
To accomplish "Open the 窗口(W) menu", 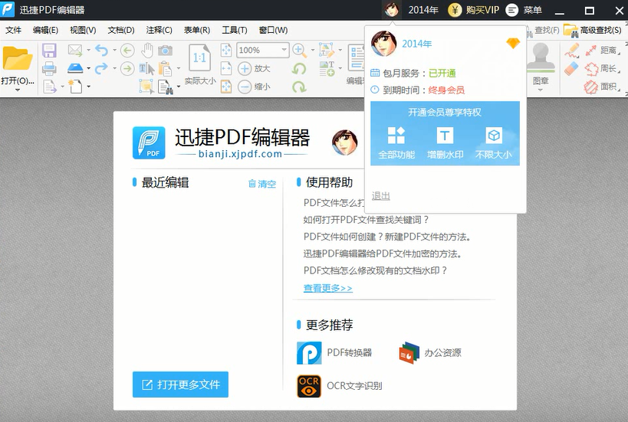I will pyautogui.click(x=273, y=30).
